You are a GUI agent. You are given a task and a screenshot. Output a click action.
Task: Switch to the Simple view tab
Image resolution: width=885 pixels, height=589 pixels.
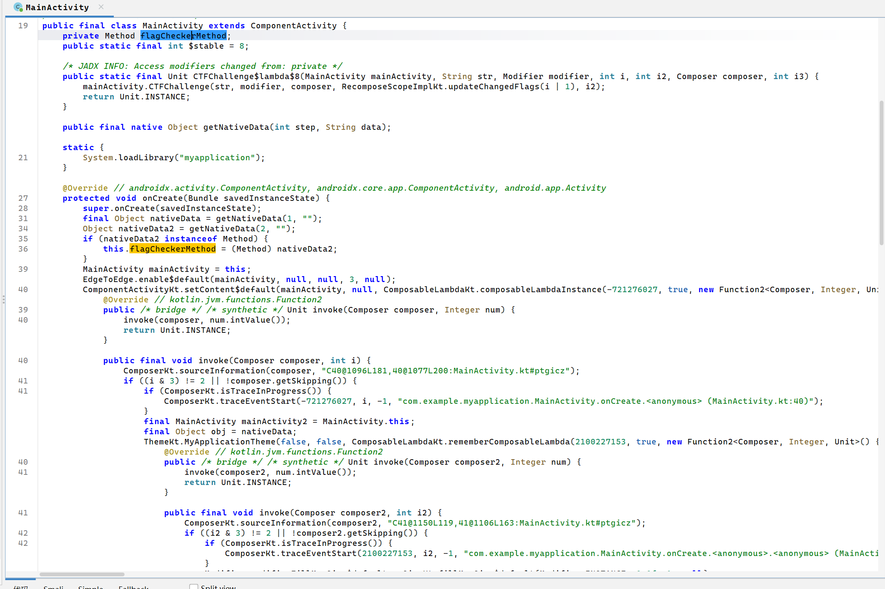tap(91, 587)
